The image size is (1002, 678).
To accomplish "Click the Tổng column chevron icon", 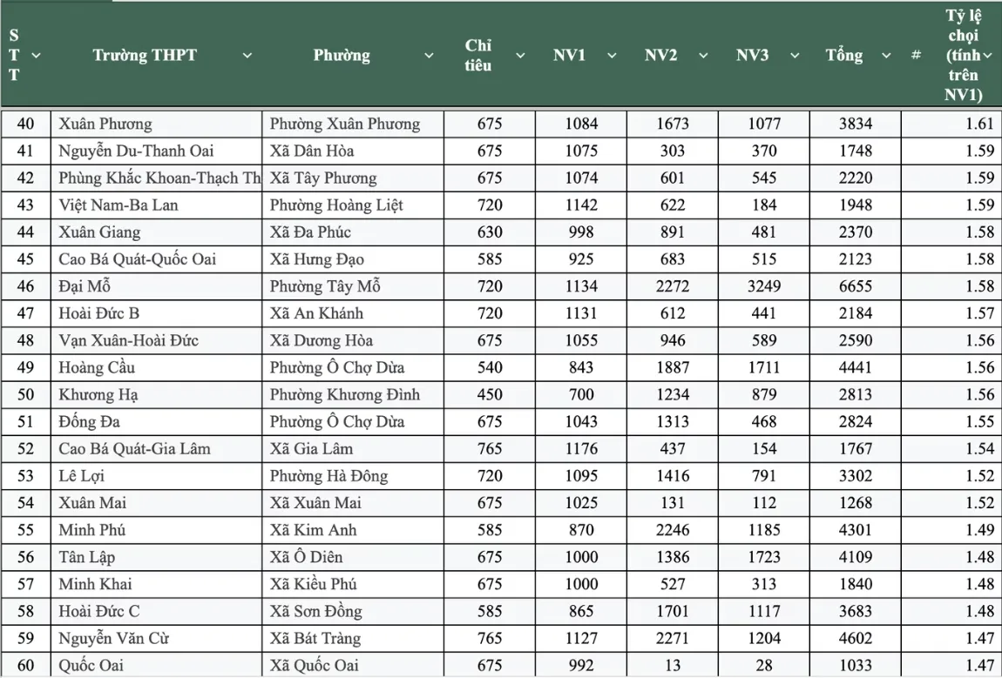I will tap(886, 56).
